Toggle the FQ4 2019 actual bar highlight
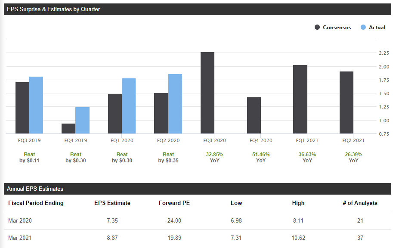Screen dimensions: 393x248 tap(82, 121)
